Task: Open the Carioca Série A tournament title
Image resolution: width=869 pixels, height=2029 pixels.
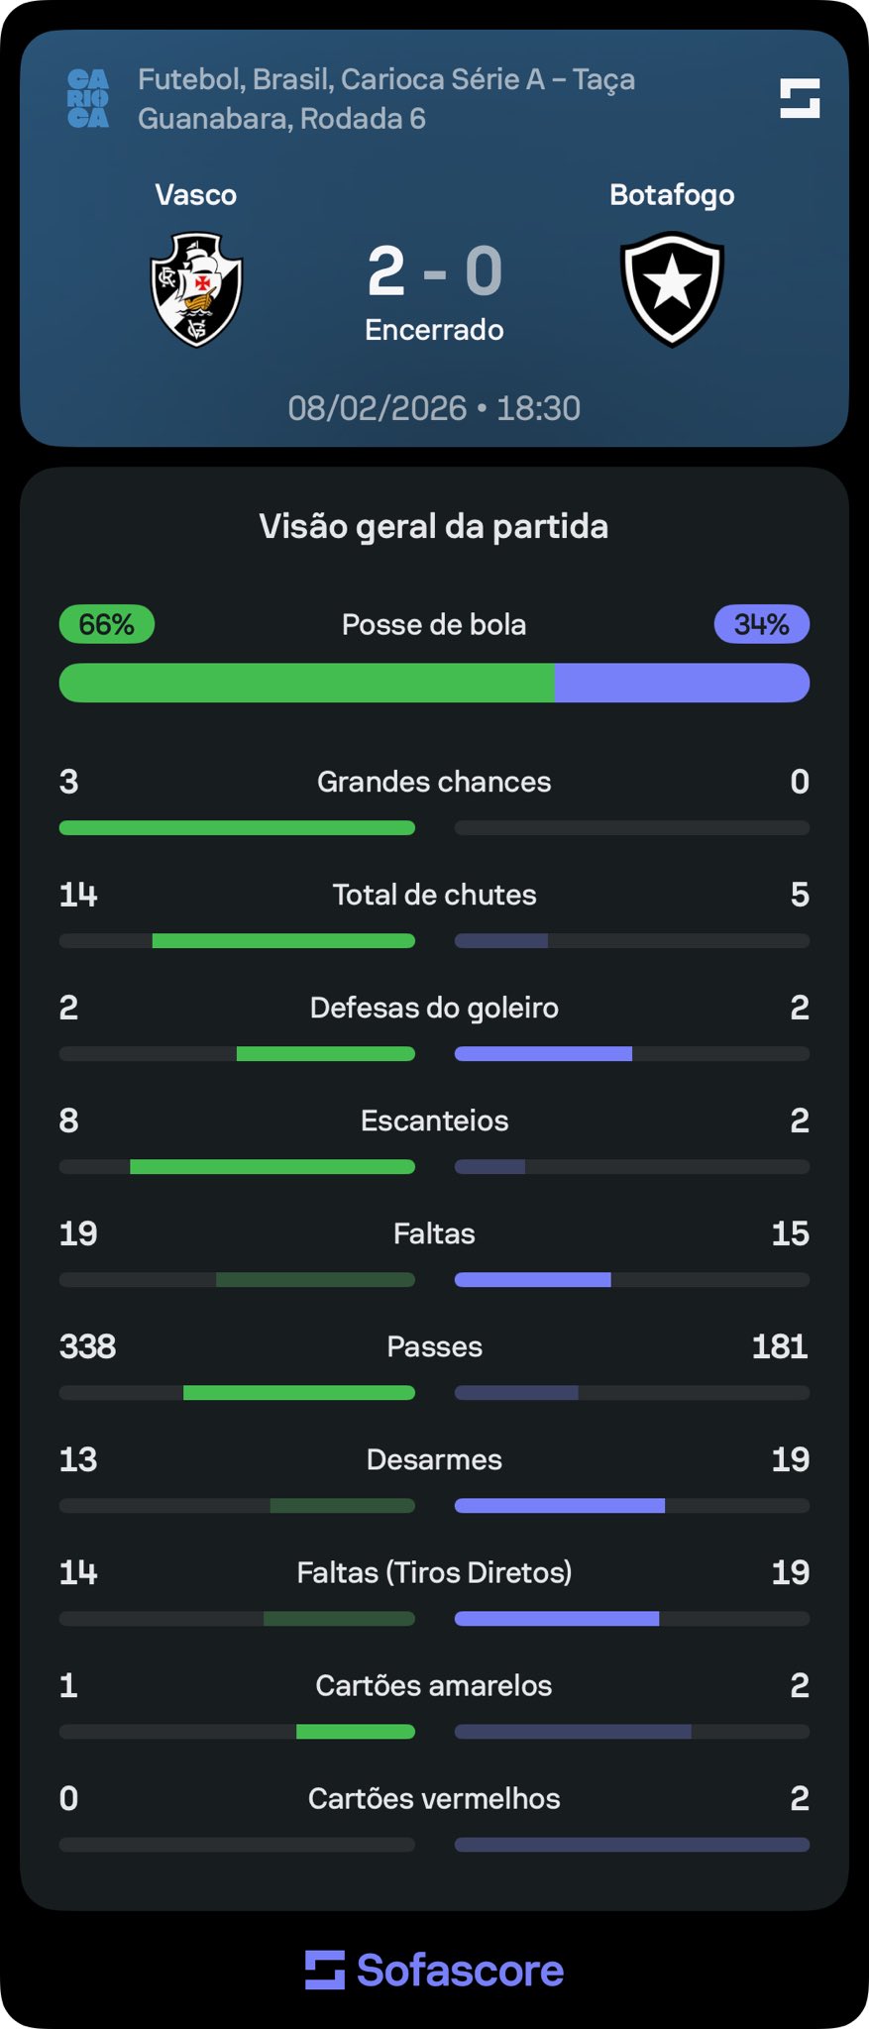Action: (x=386, y=98)
